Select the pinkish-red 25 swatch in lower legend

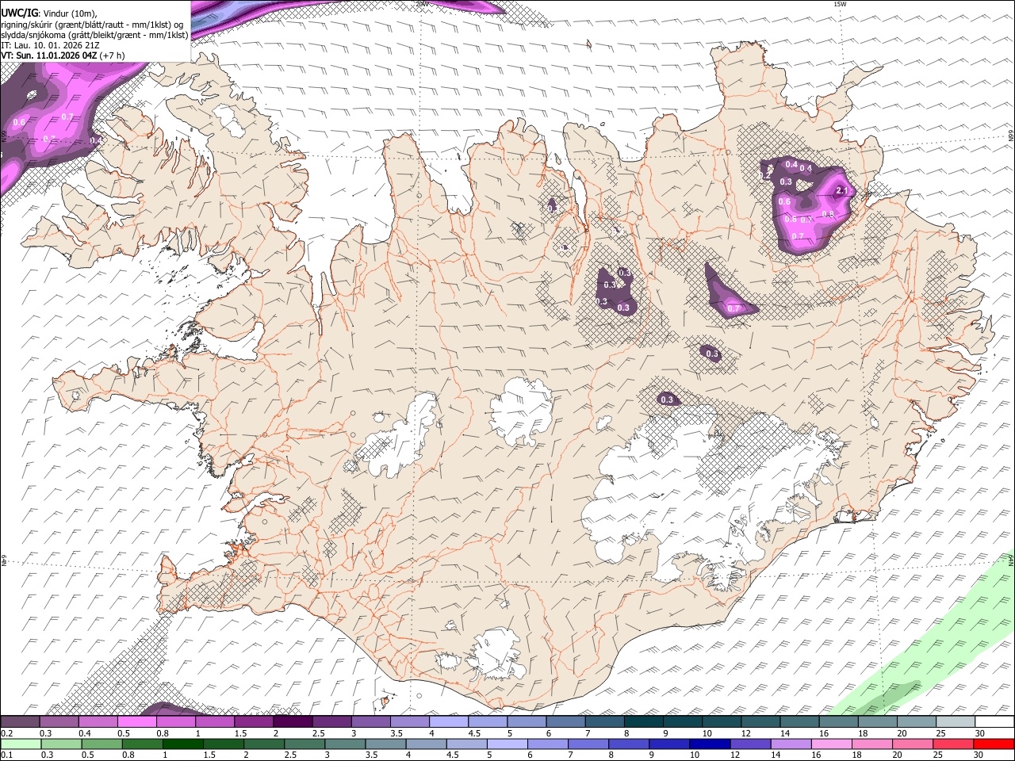pyautogui.click(x=952, y=744)
